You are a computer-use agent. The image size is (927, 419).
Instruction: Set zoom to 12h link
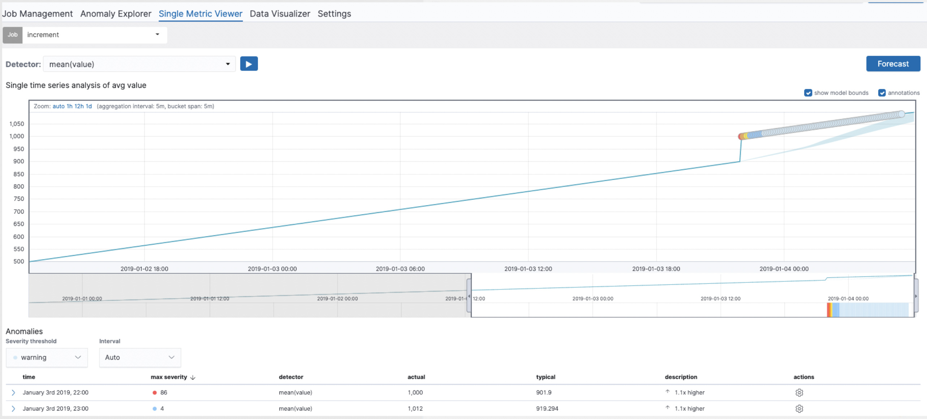coord(79,106)
